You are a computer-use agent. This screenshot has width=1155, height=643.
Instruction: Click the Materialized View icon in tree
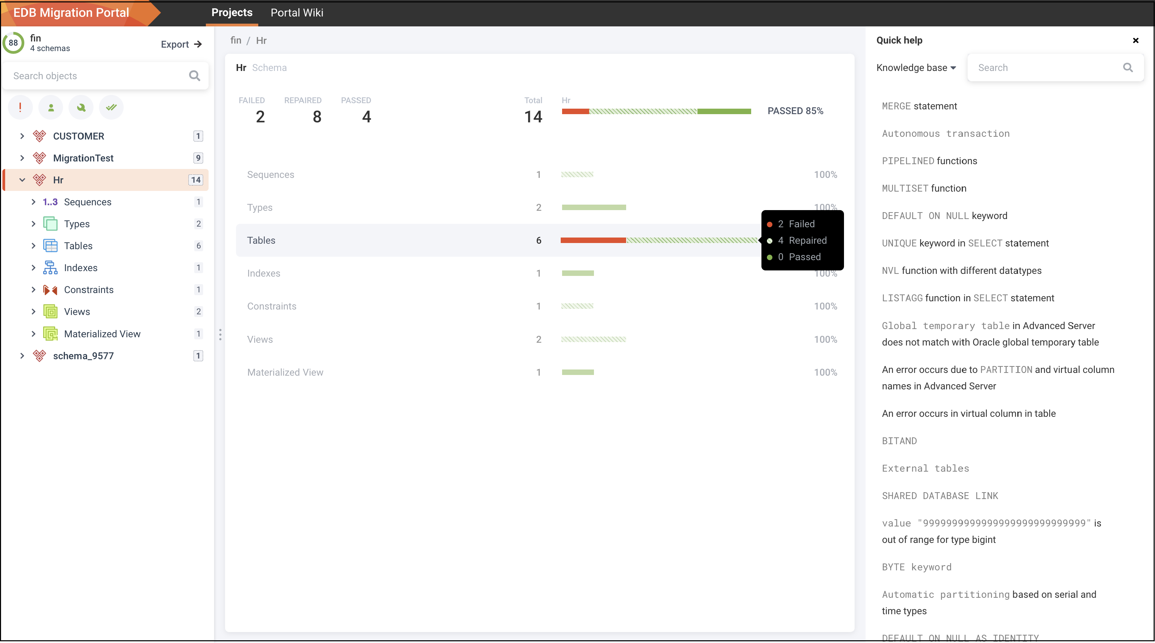pyautogui.click(x=50, y=333)
